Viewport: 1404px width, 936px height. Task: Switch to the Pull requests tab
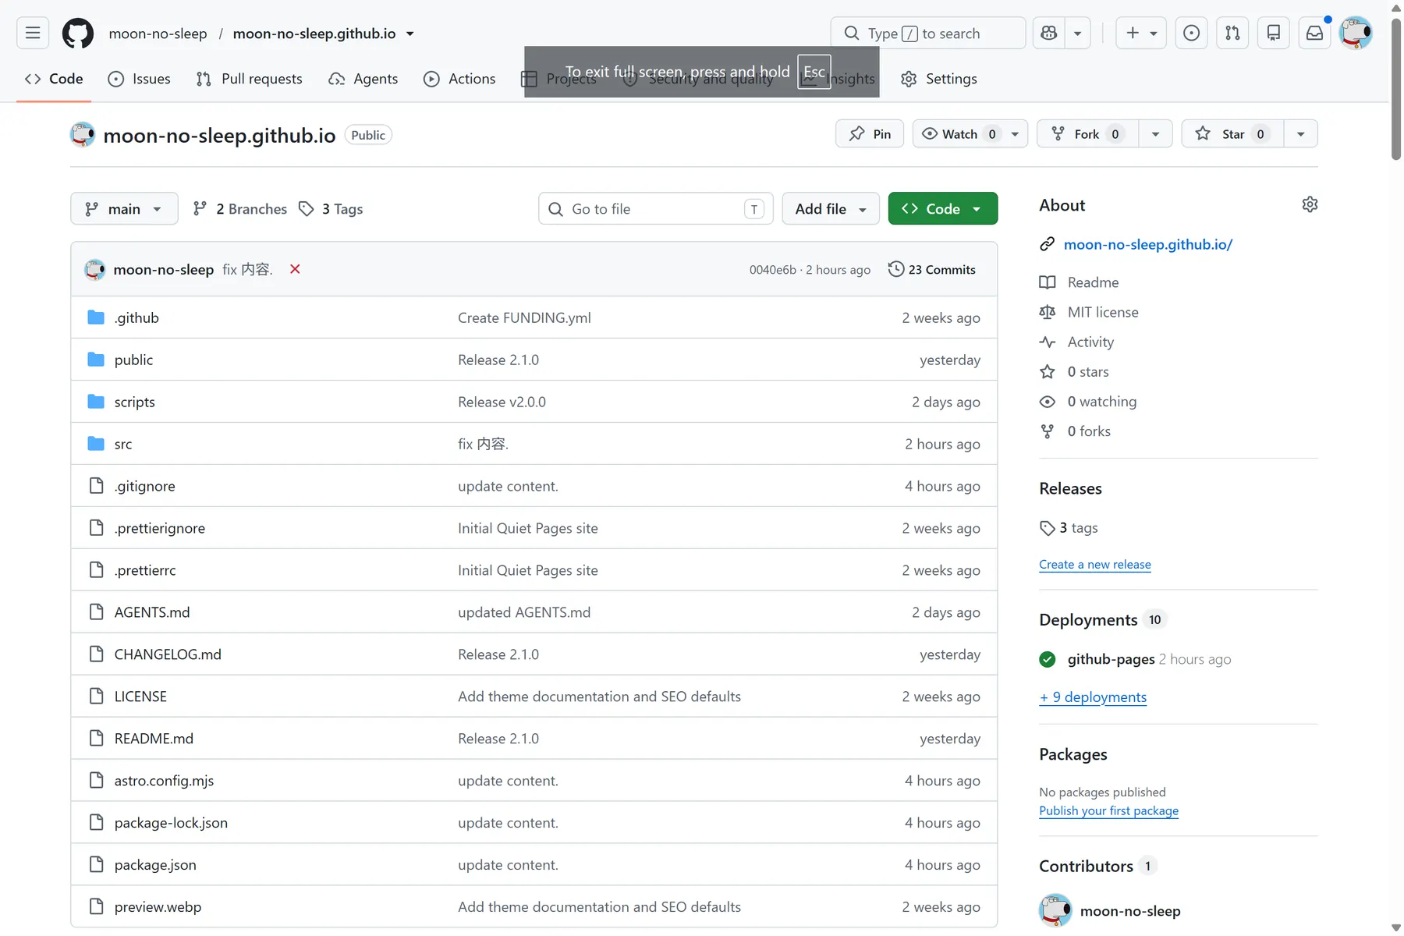pyautogui.click(x=250, y=79)
